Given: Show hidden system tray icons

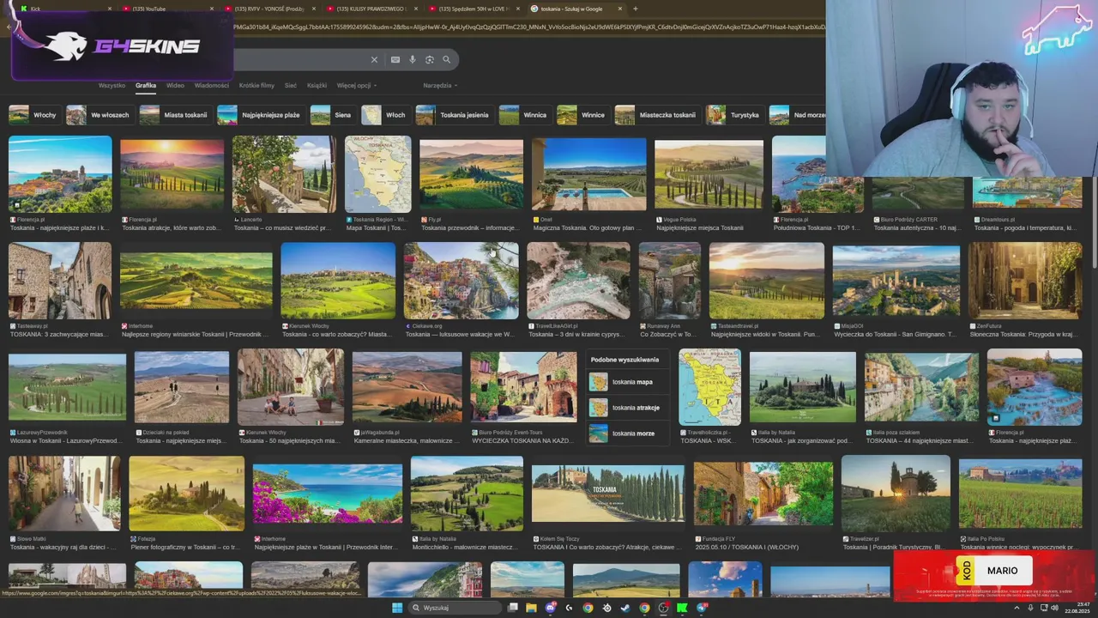Looking at the screenshot, I should (1017, 608).
